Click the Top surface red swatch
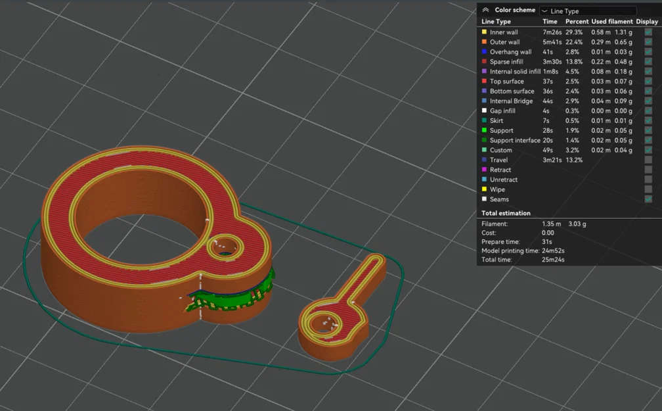The width and height of the screenshot is (662, 411). [x=484, y=81]
